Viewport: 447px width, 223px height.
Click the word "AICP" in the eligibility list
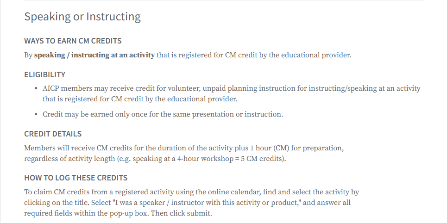tap(52, 88)
